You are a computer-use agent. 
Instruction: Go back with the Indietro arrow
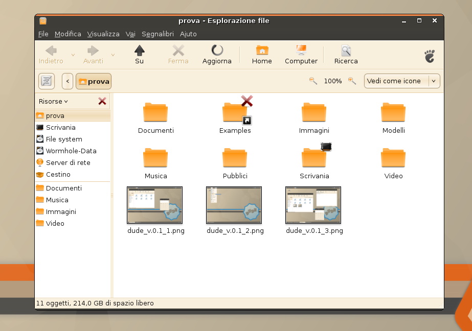point(51,55)
